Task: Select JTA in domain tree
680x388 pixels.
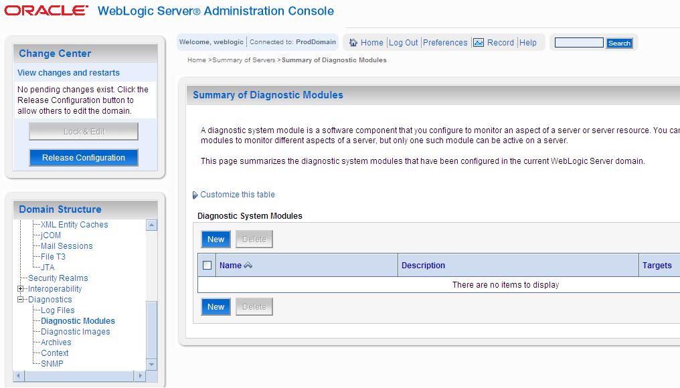Action: point(48,268)
